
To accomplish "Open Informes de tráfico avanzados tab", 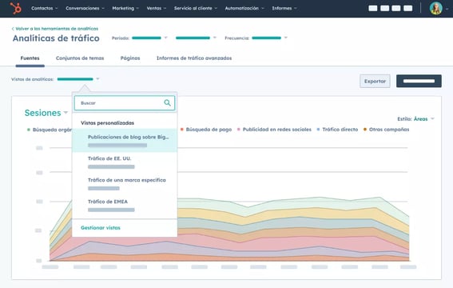I will click(x=194, y=58).
